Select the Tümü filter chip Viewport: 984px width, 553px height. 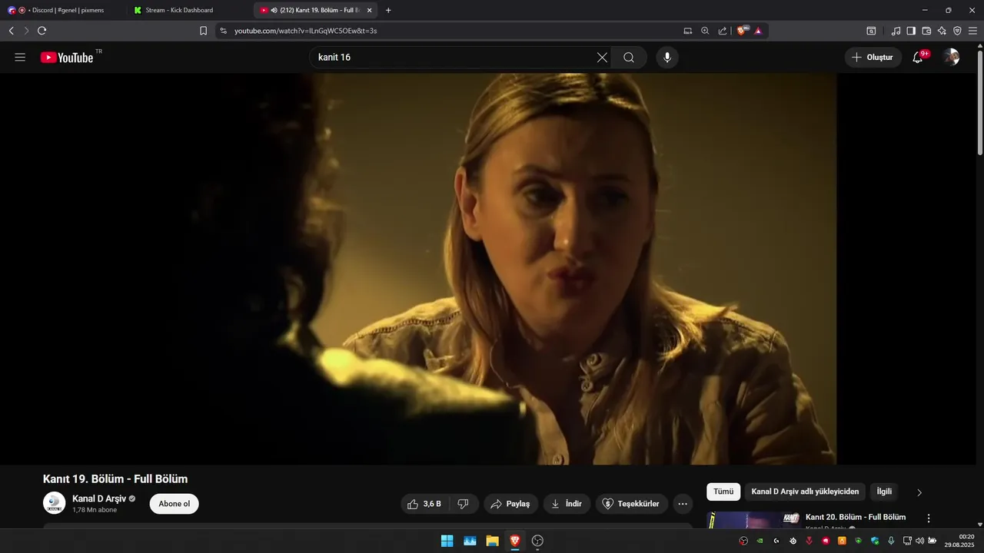[x=723, y=492]
